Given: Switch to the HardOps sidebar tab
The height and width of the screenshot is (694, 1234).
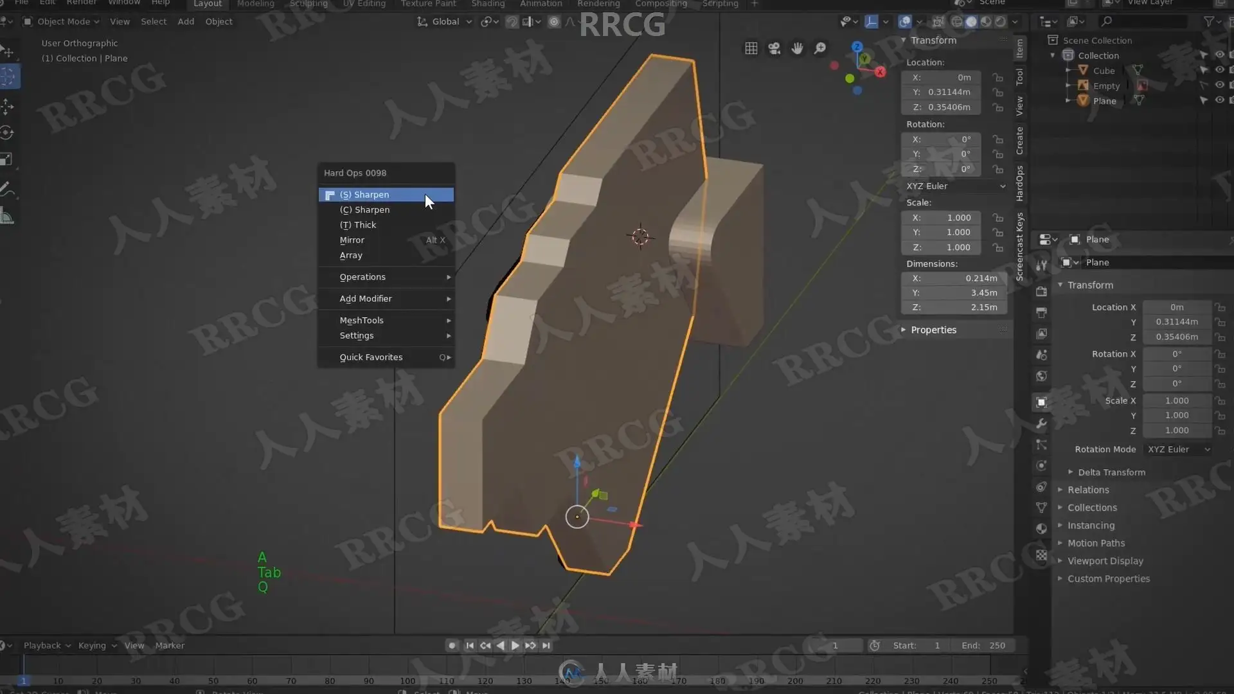Looking at the screenshot, I should (1019, 183).
